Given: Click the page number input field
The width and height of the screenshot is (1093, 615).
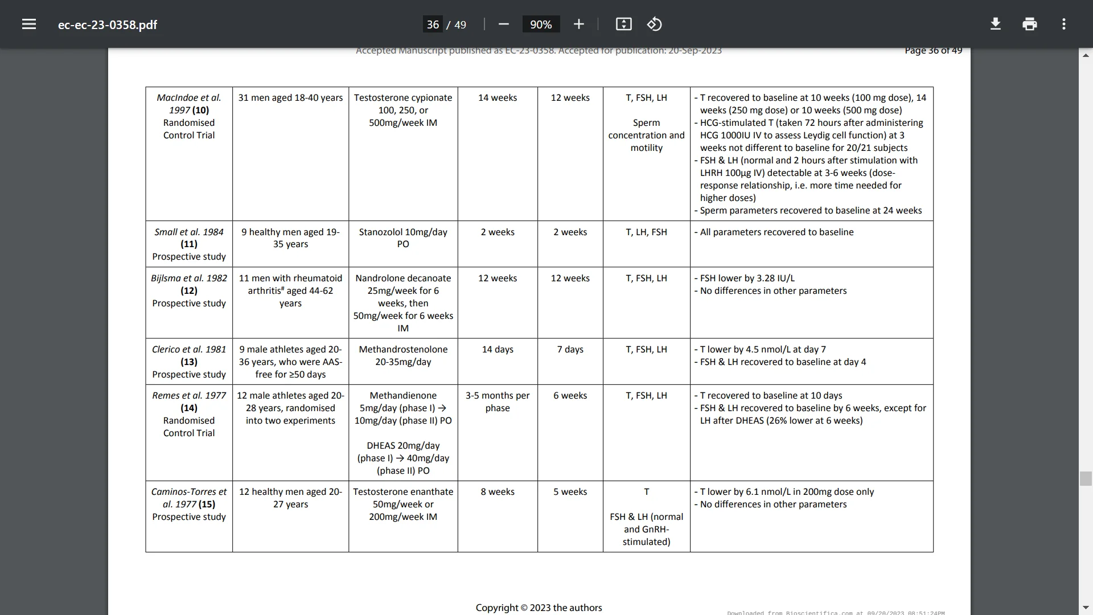Looking at the screenshot, I should click(x=433, y=24).
